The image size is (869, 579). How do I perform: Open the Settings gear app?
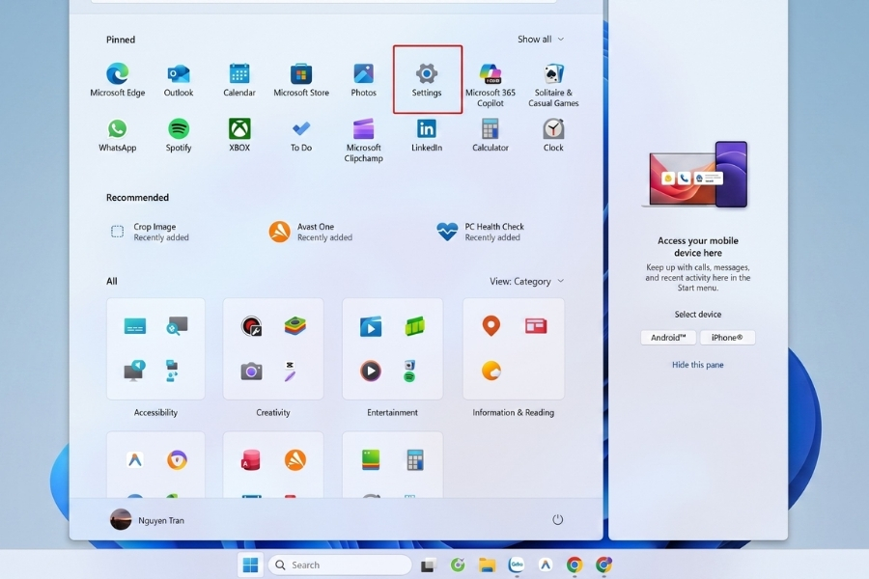tap(427, 80)
